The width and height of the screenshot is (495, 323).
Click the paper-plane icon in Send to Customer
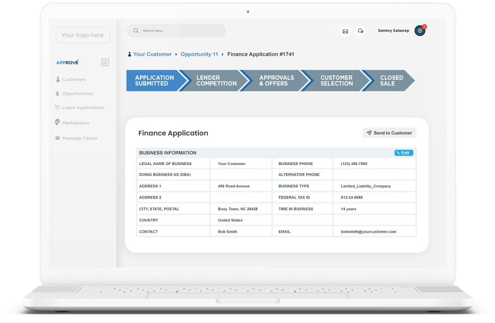370,133
